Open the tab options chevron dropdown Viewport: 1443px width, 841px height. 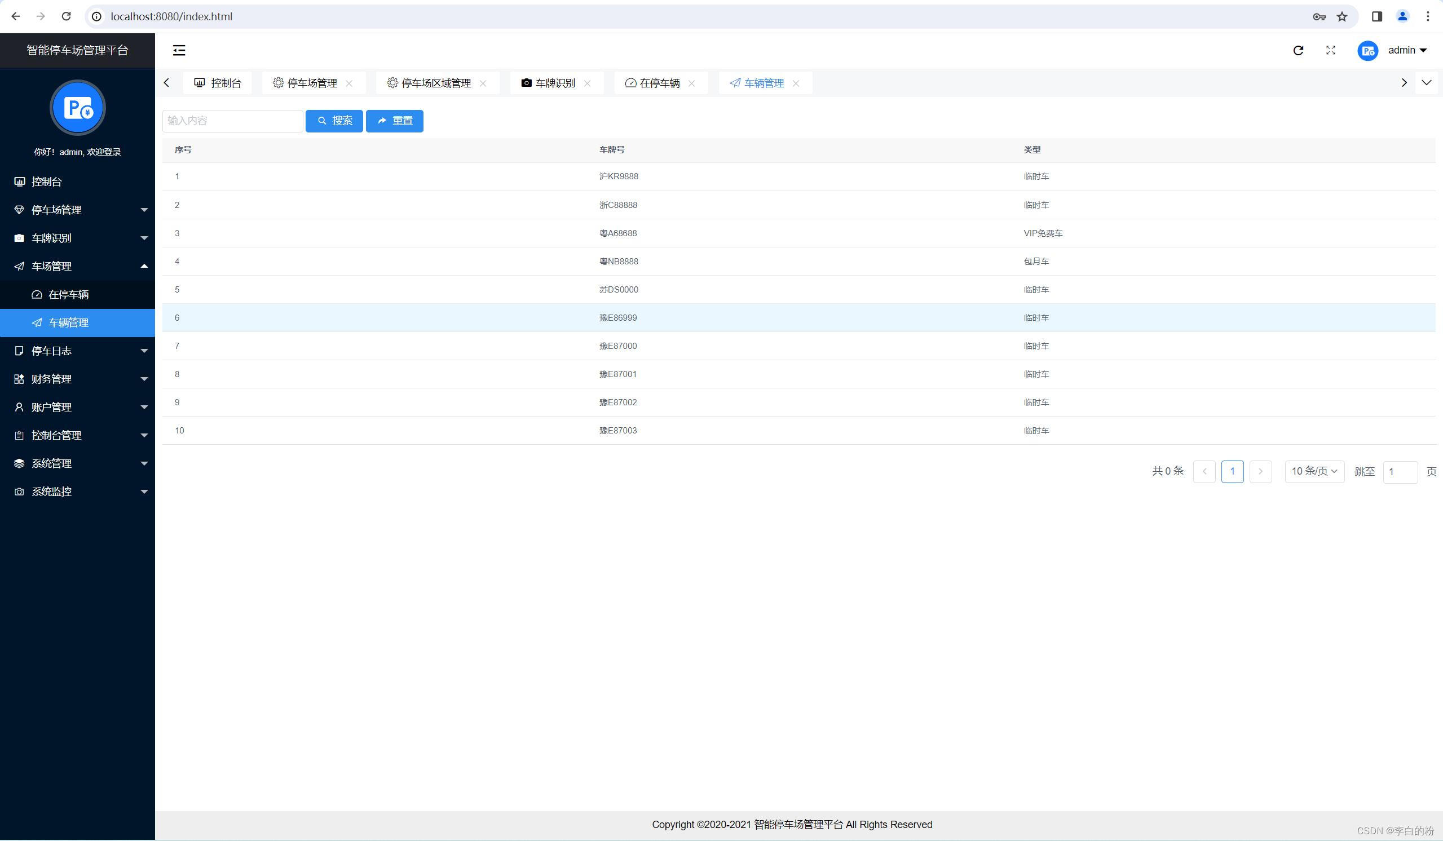pos(1427,83)
